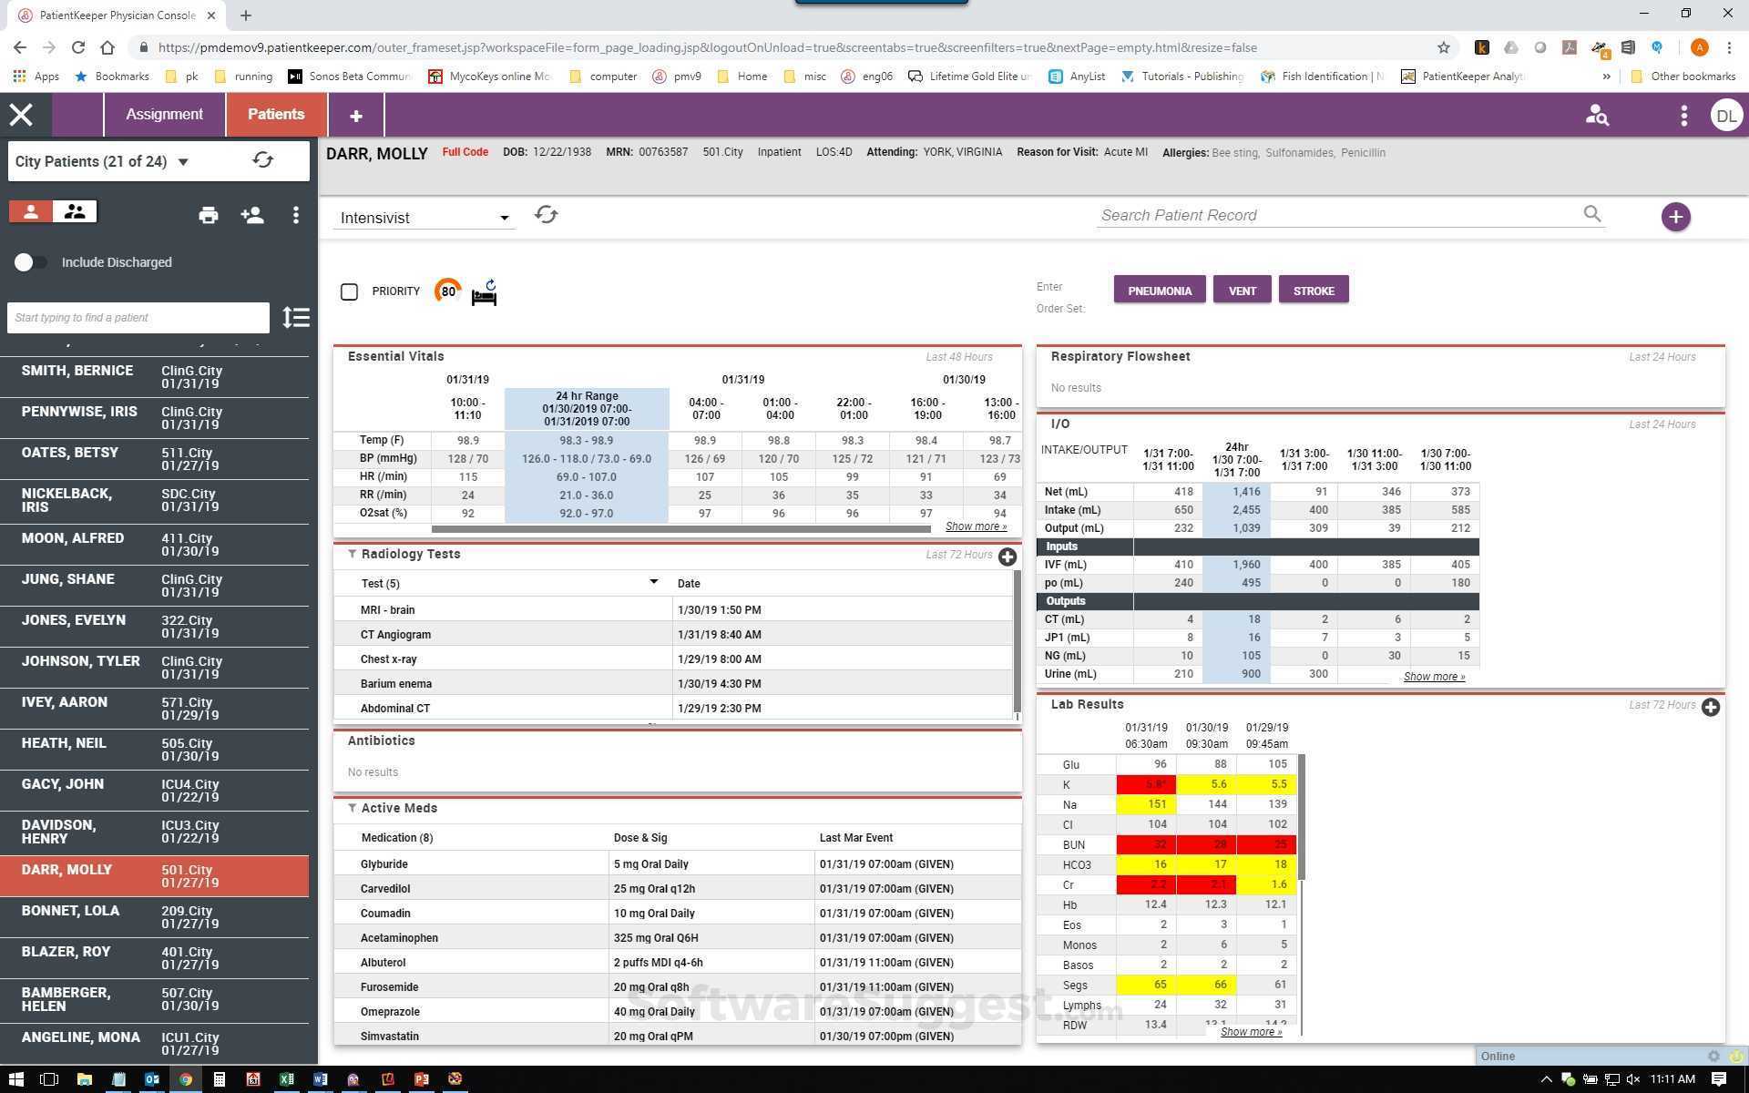
Task: Expand the City Patients list selector
Action: point(182,161)
